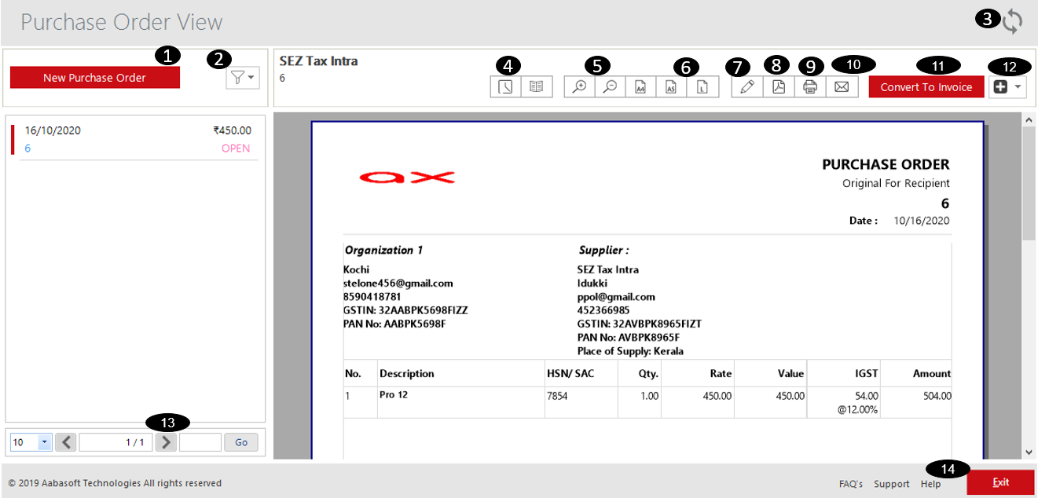This screenshot has width=1038, height=498.
Task: Select the zoom out icon
Action: click(609, 86)
